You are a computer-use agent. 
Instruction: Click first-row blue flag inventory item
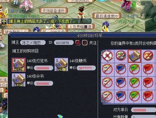pos(121,69)
